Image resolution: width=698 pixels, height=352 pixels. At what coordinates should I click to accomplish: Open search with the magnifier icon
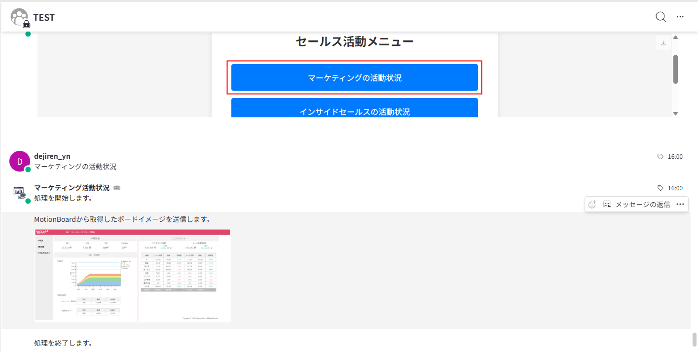661,17
